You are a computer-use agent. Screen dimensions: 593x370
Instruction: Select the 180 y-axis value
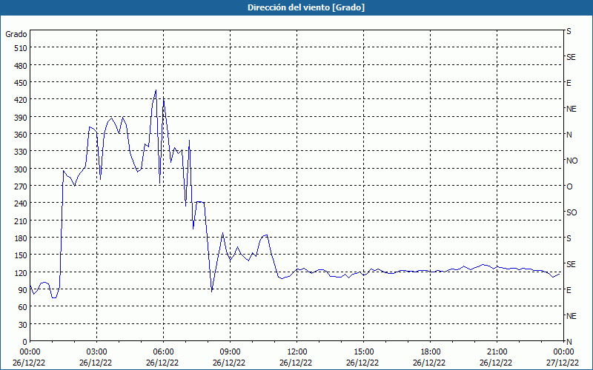coord(21,238)
